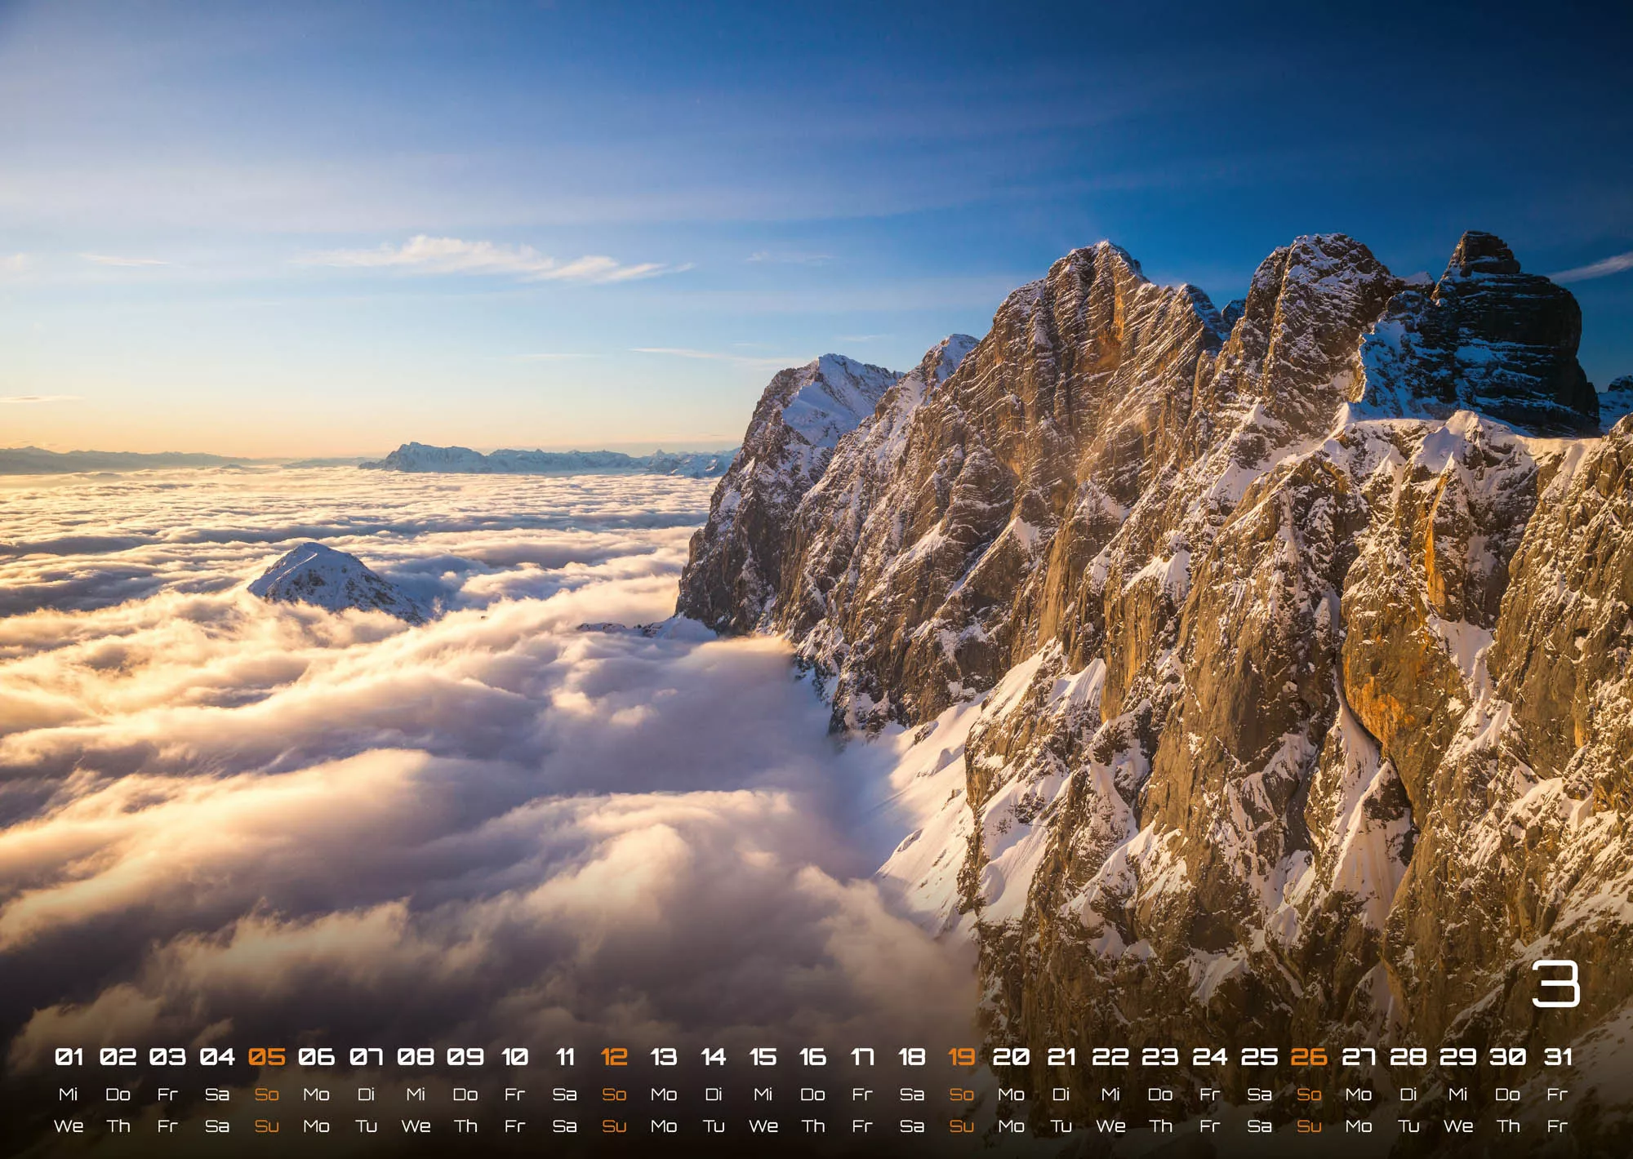
Task: Click the date 30
Action: coord(1508,1057)
